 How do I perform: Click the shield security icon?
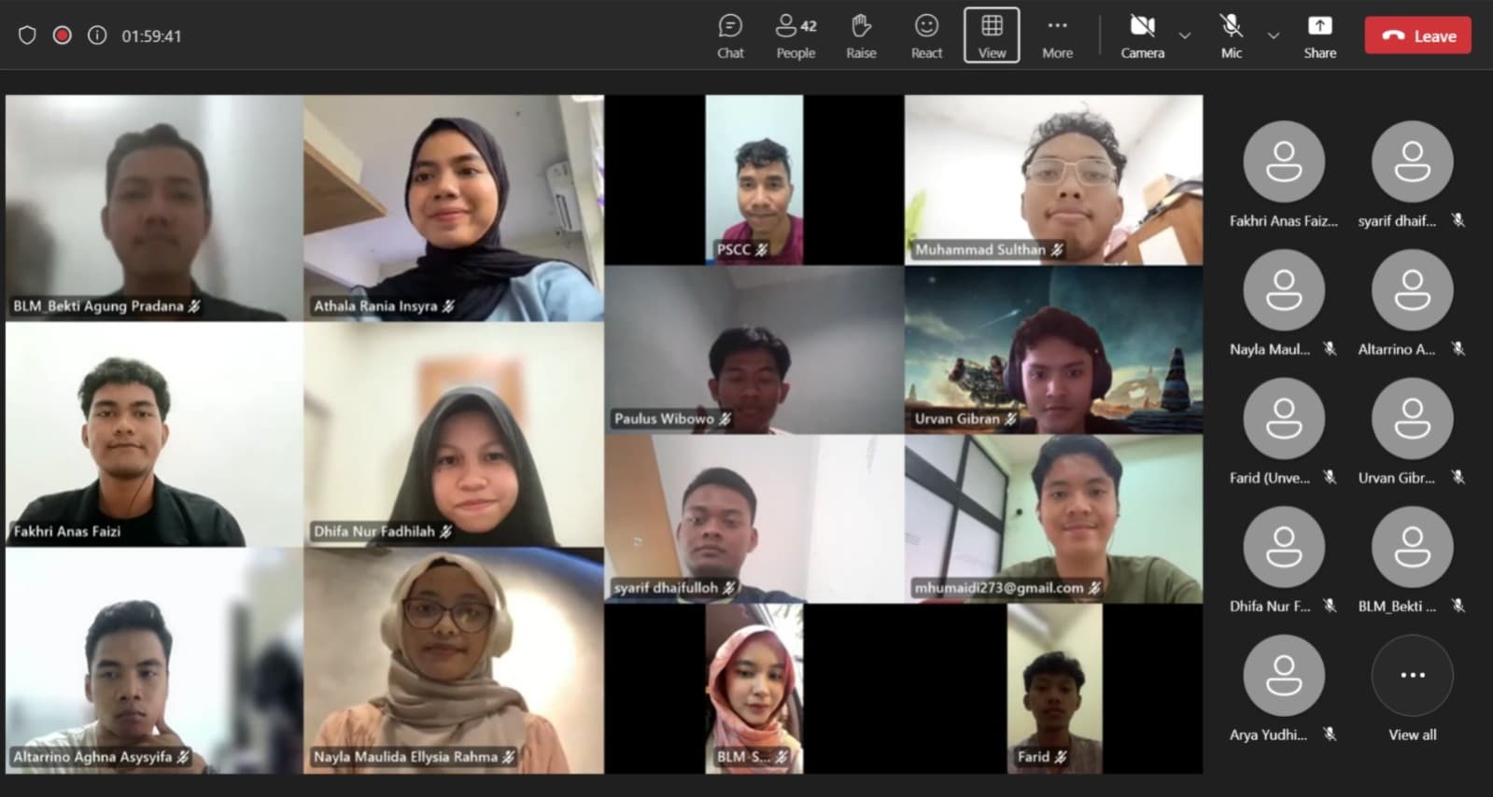click(27, 35)
